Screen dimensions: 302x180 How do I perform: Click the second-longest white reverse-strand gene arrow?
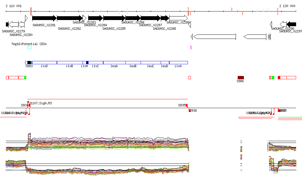click(x=255, y=37)
